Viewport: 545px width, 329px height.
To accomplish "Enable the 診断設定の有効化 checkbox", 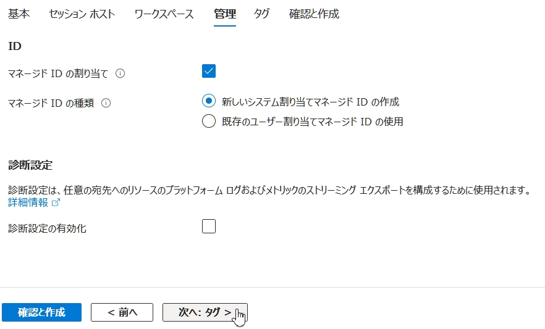I will [209, 227].
